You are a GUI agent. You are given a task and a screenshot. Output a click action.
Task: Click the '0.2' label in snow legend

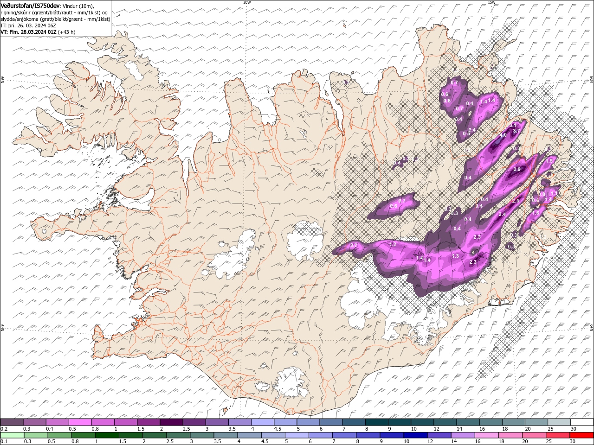pyautogui.click(x=3, y=429)
